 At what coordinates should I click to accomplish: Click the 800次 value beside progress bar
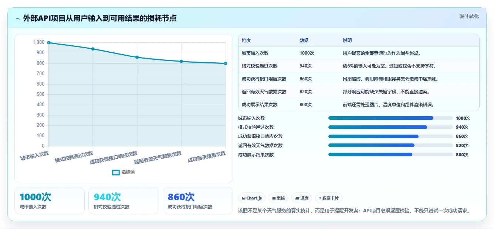tap(462, 155)
